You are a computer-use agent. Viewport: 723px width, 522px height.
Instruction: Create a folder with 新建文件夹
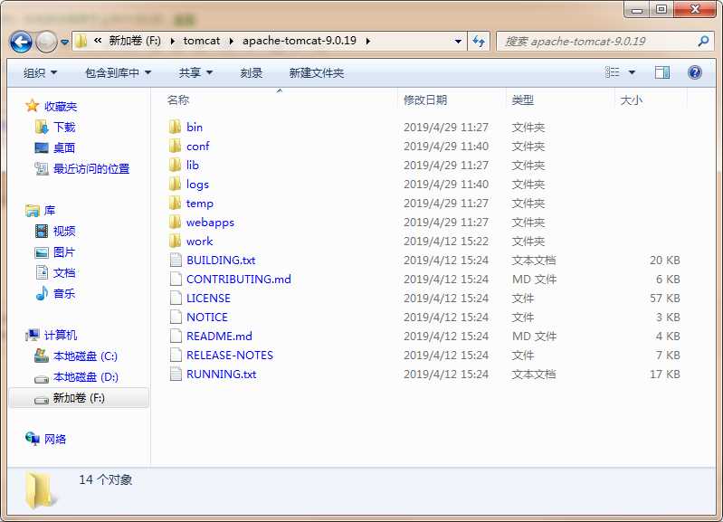click(x=317, y=73)
